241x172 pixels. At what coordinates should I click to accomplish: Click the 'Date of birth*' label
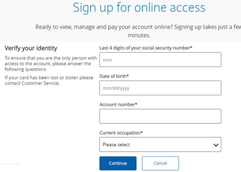[114, 76]
